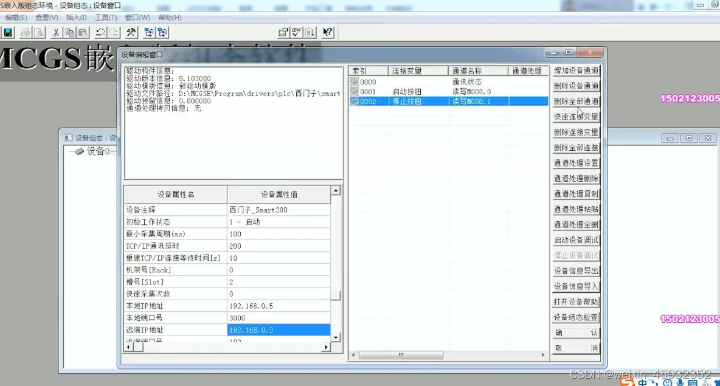Click the 取消 cancel button
The height and width of the screenshot is (386, 720).
coord(576,348)
